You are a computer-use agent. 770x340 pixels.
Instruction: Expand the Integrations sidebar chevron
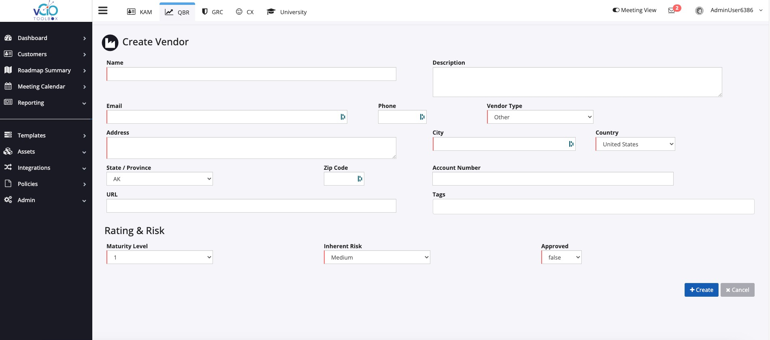click(x=84, y=169)
